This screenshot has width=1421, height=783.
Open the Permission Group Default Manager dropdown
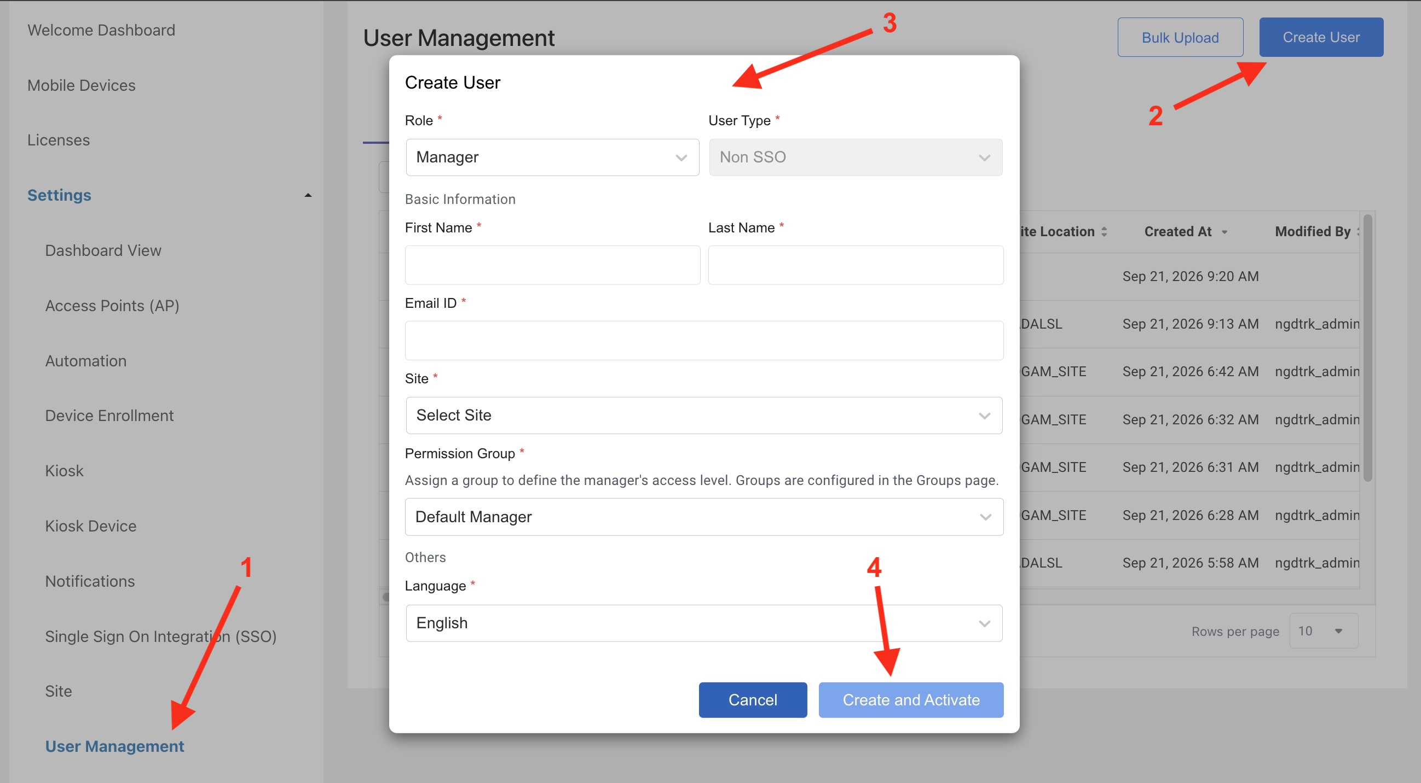[704, 516]
